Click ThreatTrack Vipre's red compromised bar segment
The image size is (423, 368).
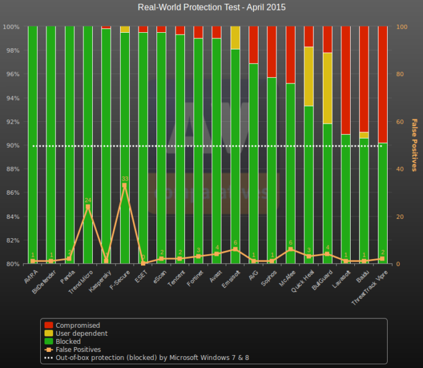(383, 85)
